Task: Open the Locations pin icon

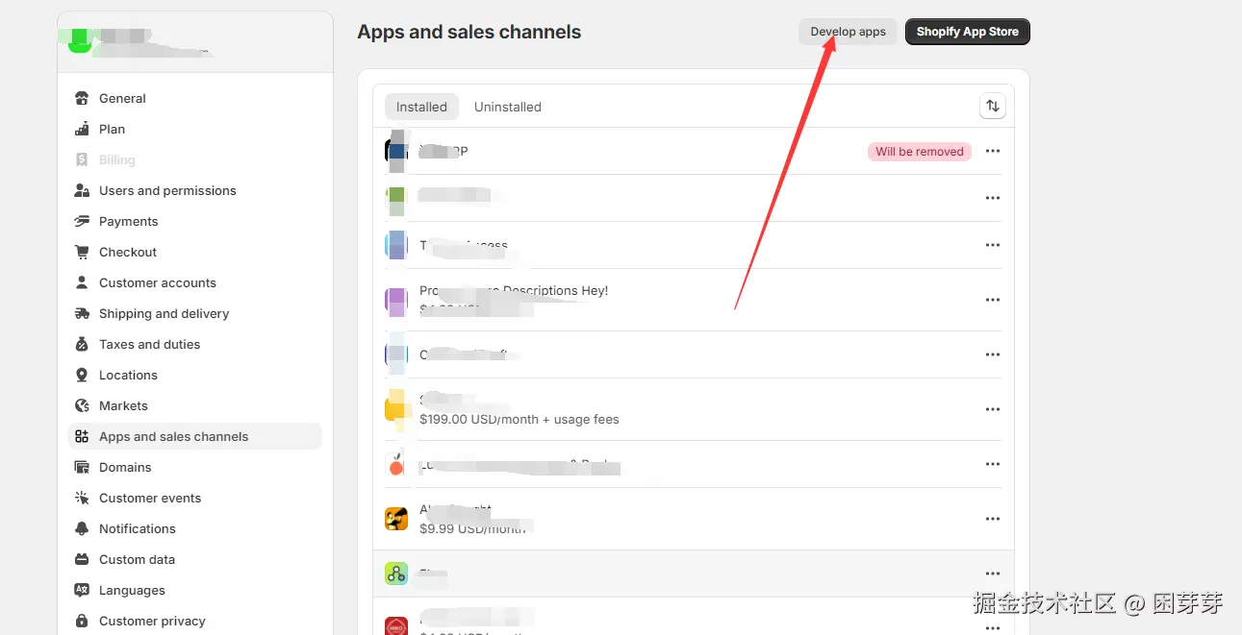Action: [82, 375]
